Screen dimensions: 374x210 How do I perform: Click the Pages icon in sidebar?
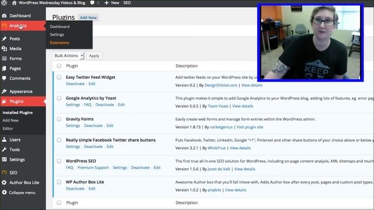click(x=4, y=68)
